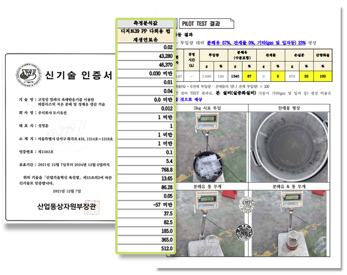Open the '분해유 & 통 무게' oil jar photo

289,223
